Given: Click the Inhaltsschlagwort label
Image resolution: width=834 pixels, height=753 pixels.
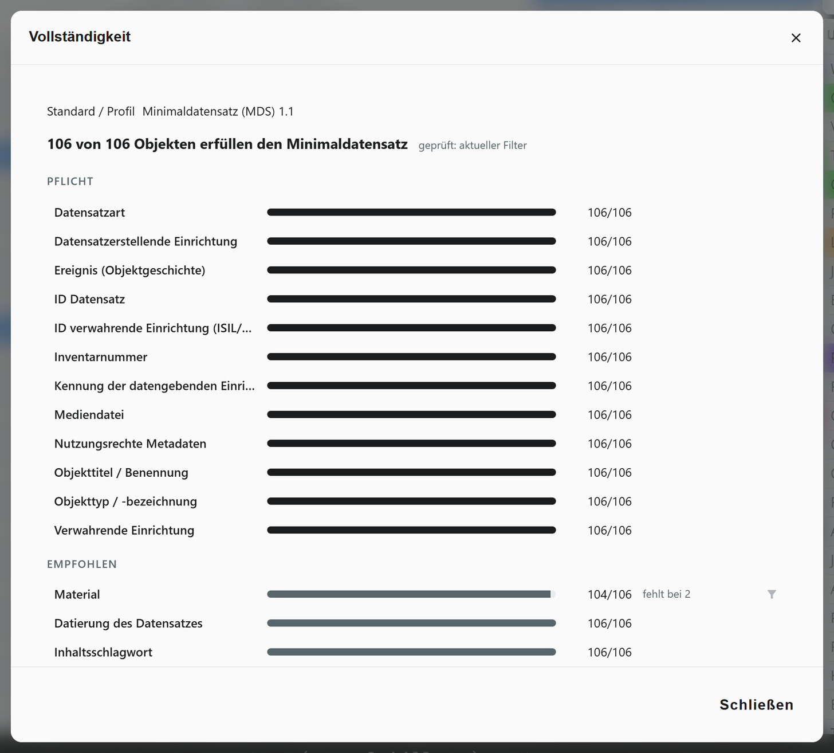Looking at the screenshot, I should point(103,652).
